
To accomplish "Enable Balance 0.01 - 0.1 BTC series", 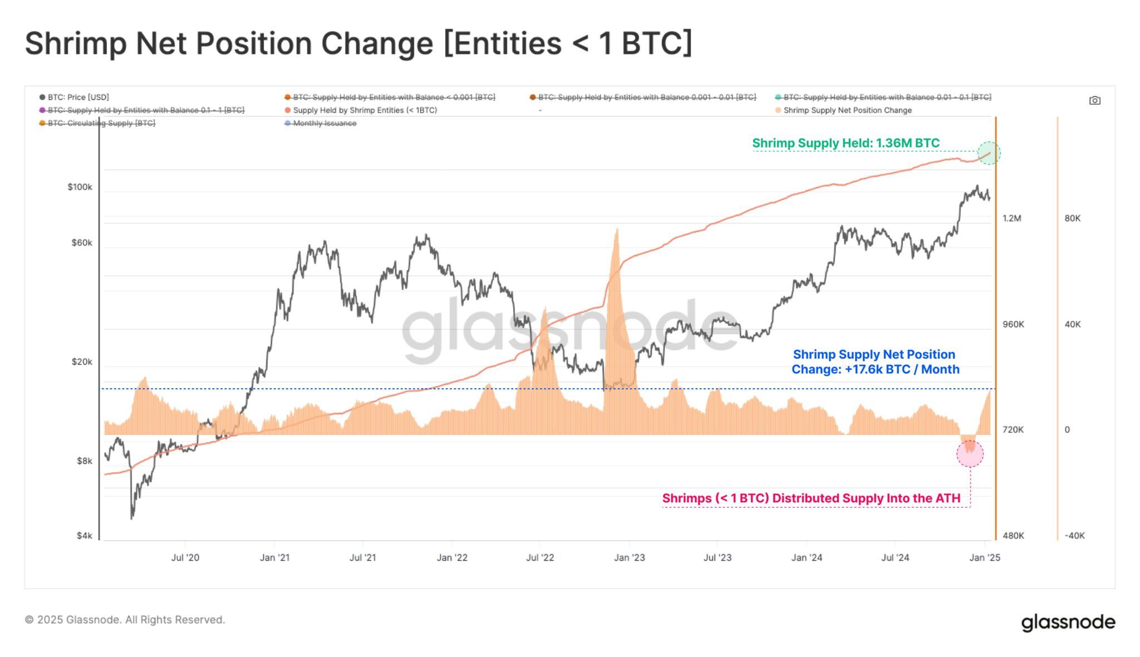I will click(x=883, y=97).
